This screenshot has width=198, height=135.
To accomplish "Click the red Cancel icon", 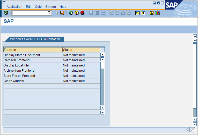I will tap(83, 13).
